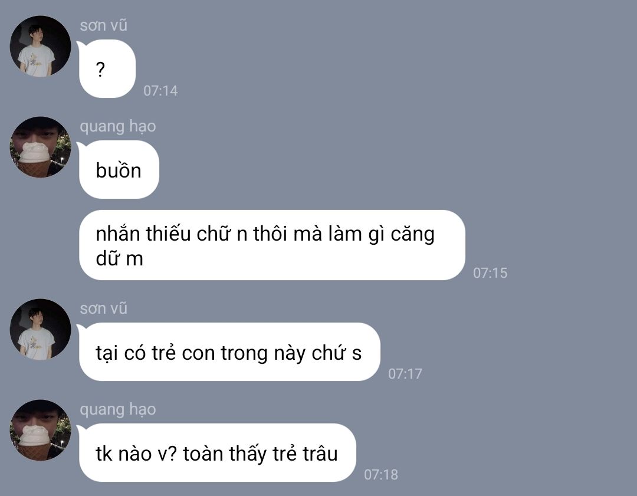The width and height of the screenshot is (637, 496).
Task: Click the words "căng dữ m" in message
Action: pyautogui.click(x=265, y=246)
